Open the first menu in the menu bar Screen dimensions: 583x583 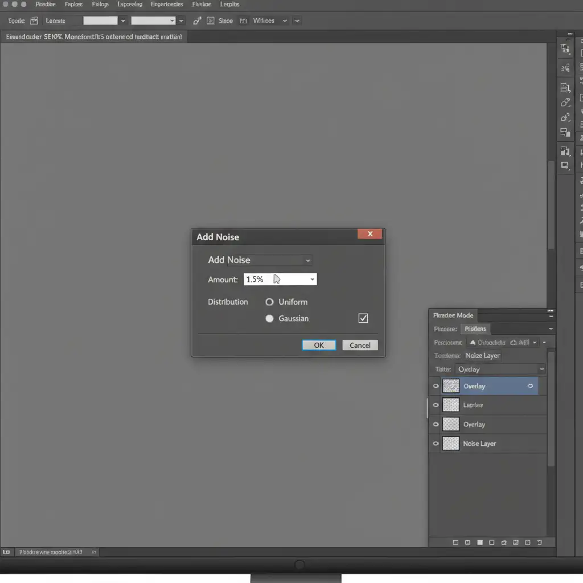click(46, 5)
